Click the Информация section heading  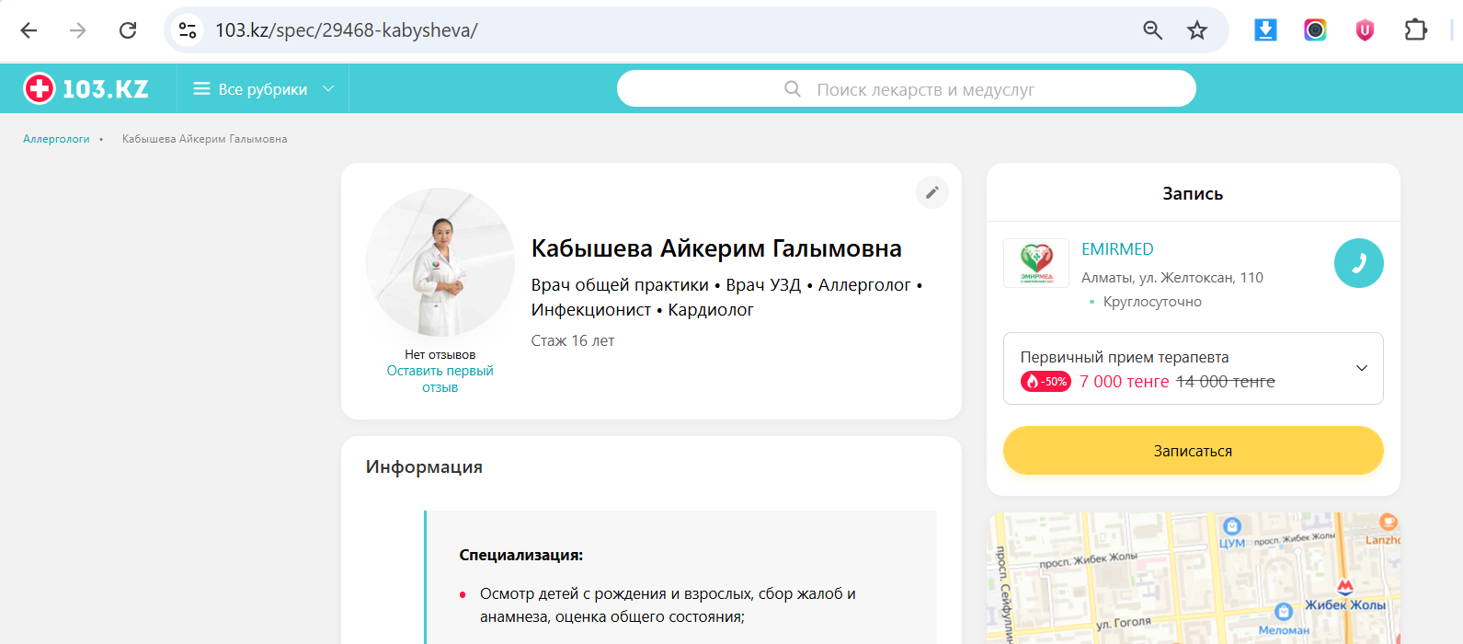[x=424, y=467]
